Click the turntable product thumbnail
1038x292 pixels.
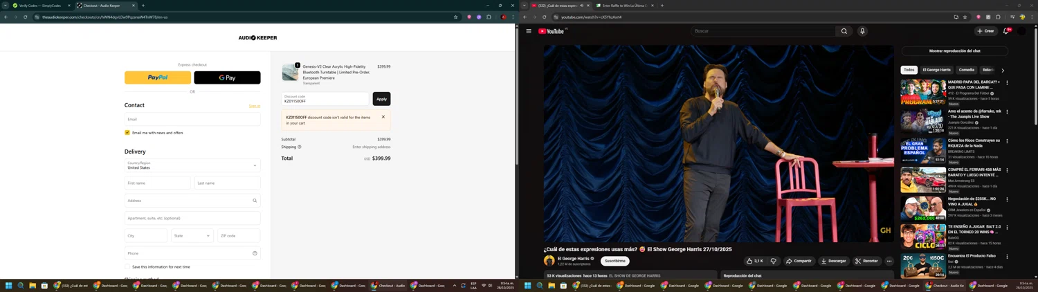pyautogui.click(x=290, y=73)
